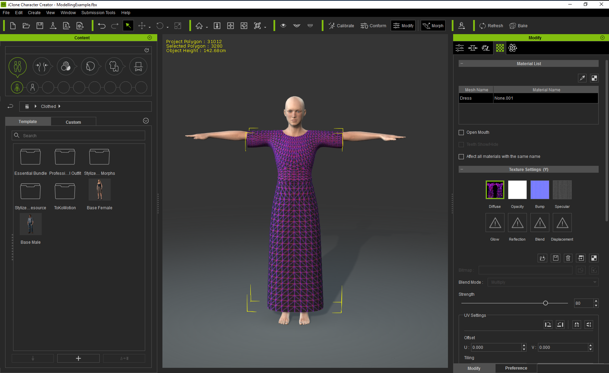Screen dimensions: 609x373
Task: Click the Redo arrow icon
Action: 115,26
